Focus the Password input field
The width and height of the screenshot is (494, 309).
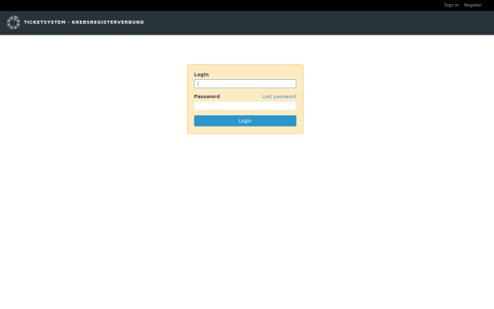pyautogui.click(x=245, y=105)
